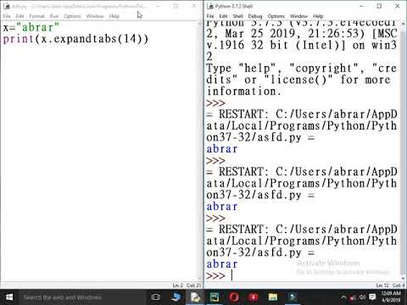Click the second abrar output in shell

pos(222,207)
